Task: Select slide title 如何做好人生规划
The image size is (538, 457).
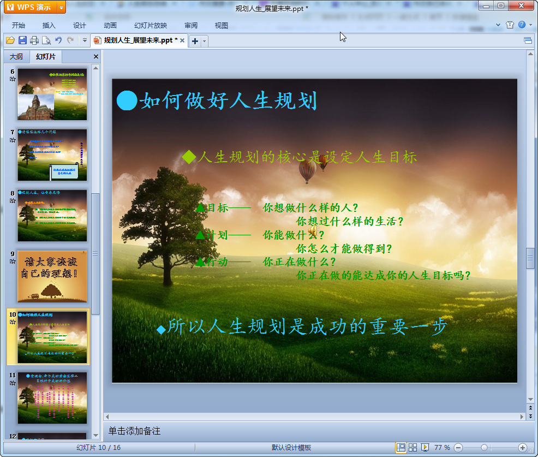Action: click(x=228, y=101)
